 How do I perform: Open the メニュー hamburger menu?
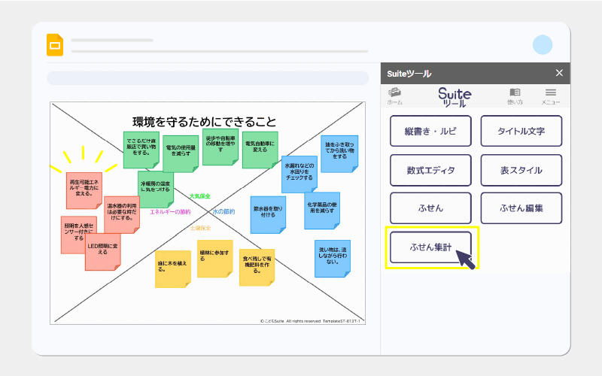pos(551,96)
